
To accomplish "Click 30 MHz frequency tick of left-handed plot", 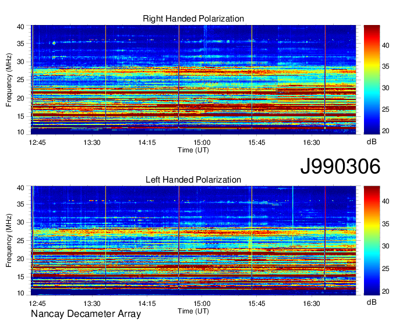I will click(x=20, y=222).
